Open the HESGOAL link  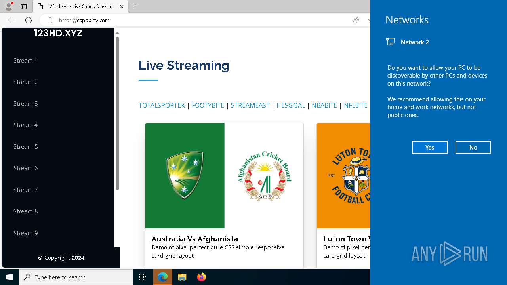coord(291,105)
